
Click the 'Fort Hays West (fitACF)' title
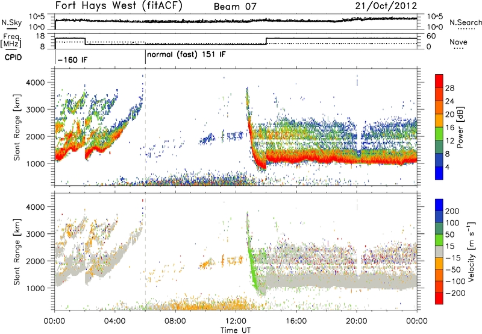pyautogui.click(x=119, y=6)
